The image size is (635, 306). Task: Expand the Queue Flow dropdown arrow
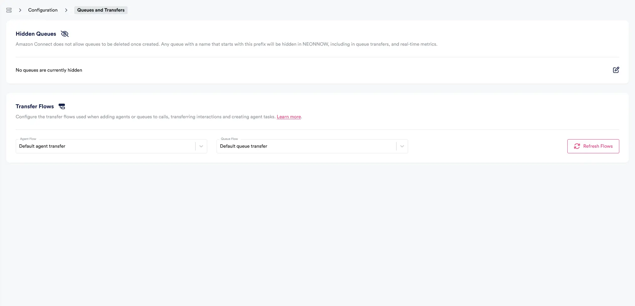[402, 146]
